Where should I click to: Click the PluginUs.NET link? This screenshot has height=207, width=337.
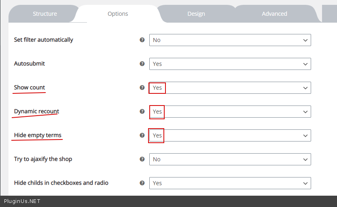[x=22, y=201]
